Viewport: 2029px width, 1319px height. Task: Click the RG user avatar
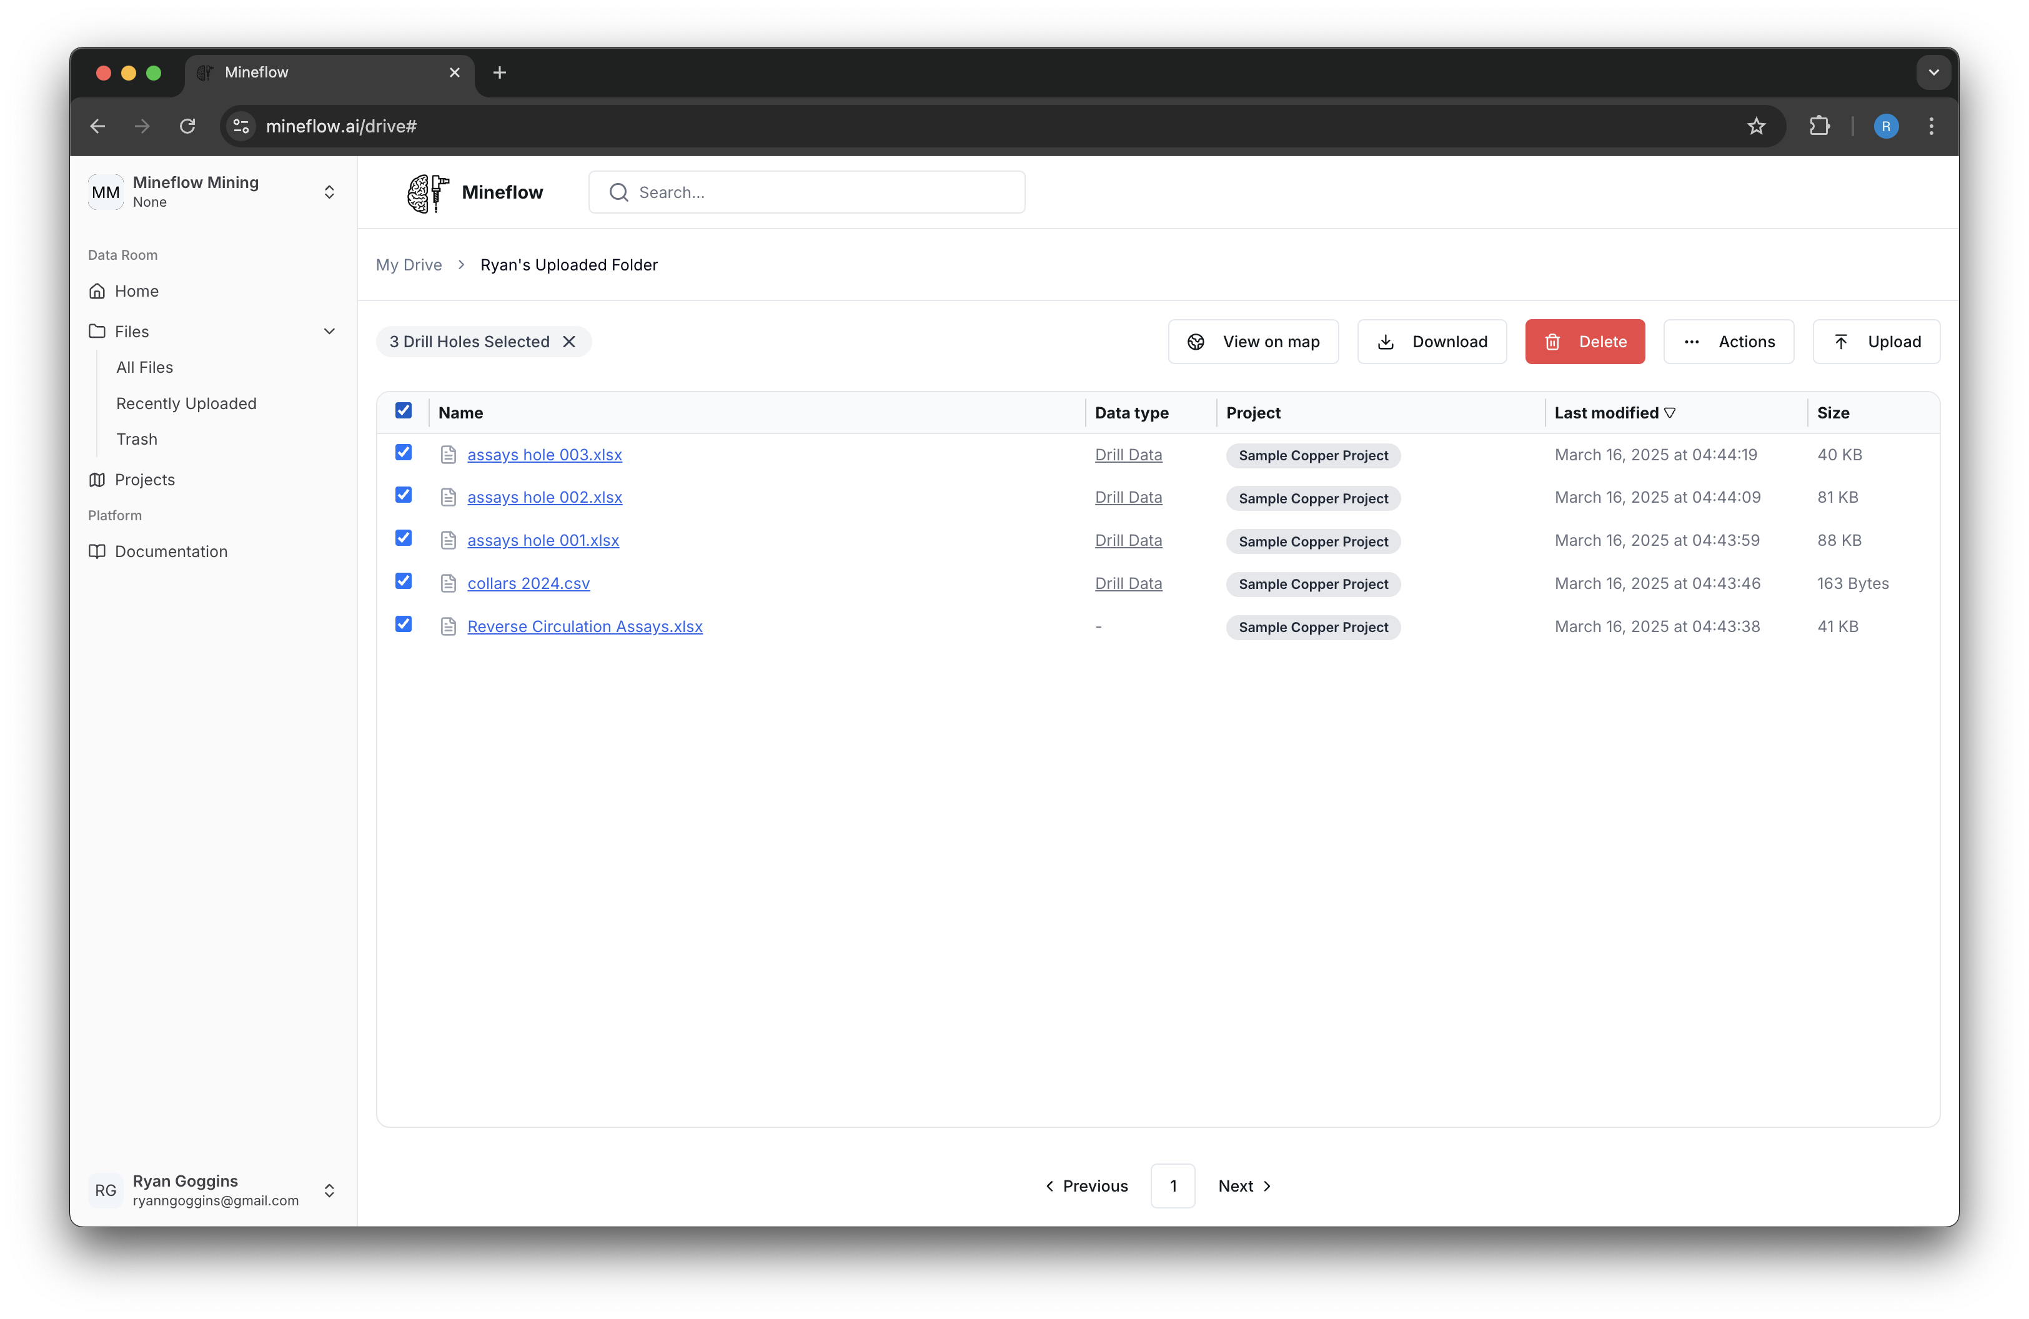tap(106, 1190)
